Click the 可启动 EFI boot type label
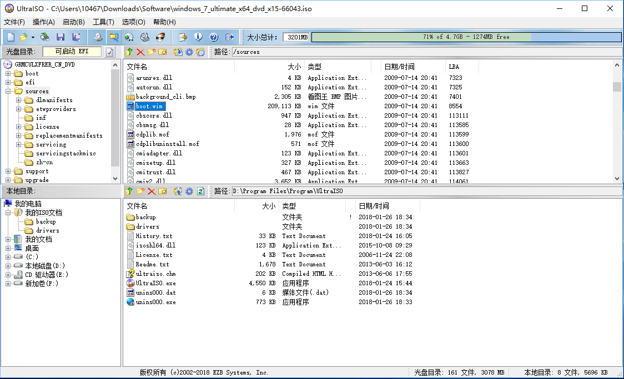This screenshot has width=624, height=379. coord(72,51)
